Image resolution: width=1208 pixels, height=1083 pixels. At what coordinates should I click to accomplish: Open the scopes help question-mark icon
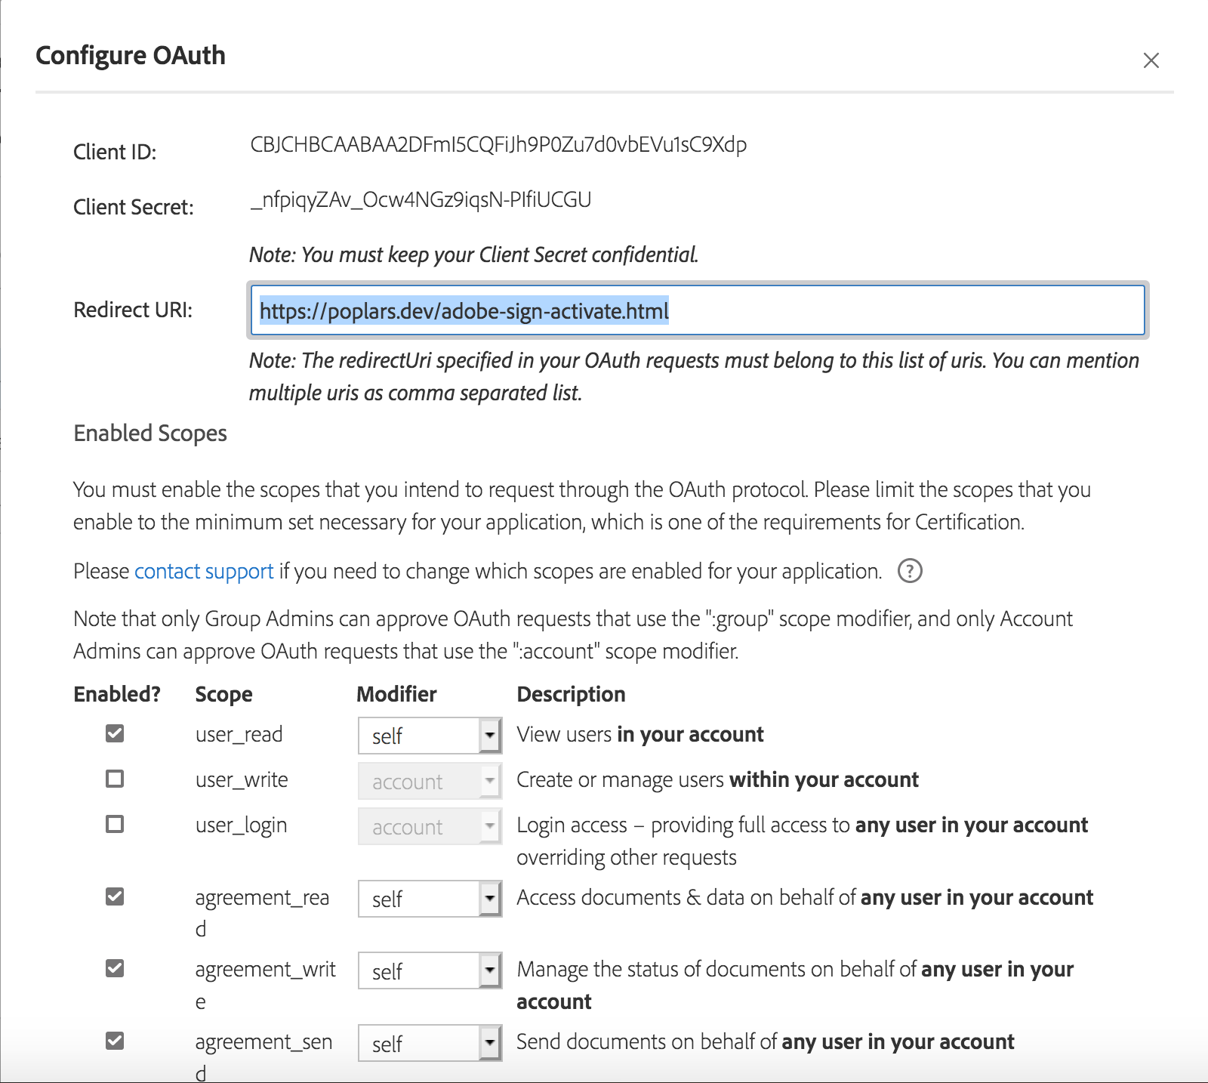(x=910, y=571)
